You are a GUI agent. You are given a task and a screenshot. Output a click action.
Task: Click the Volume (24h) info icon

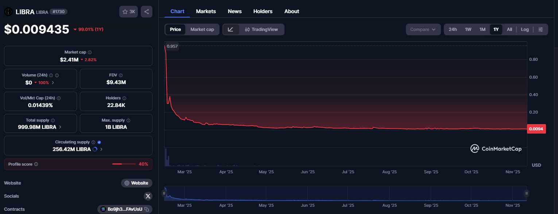51,75
